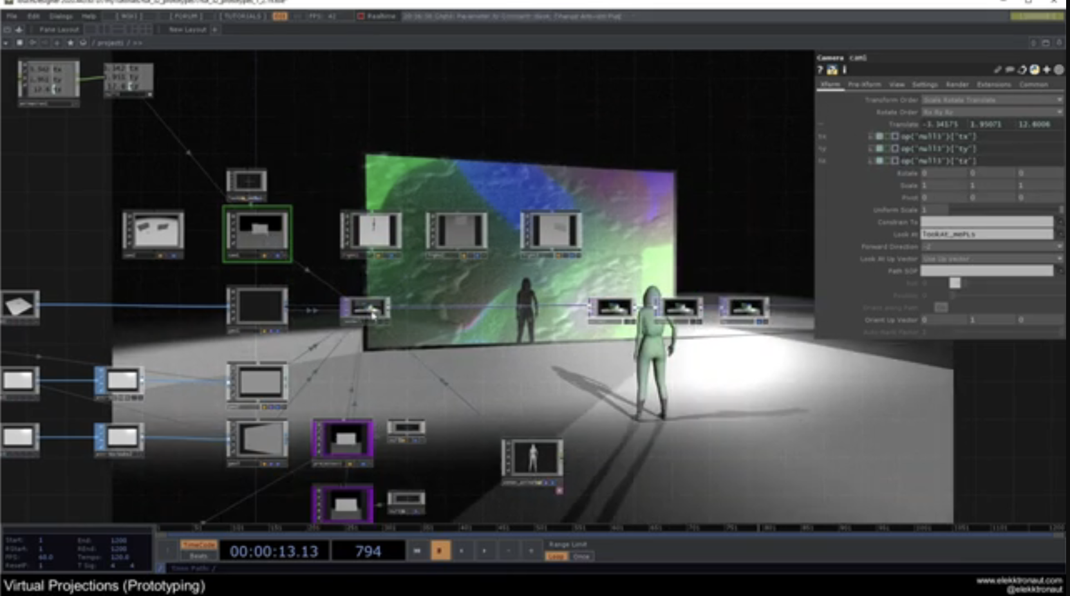Open the Help menu
Screen dimensions: 1070x596
tap(89, 16)
